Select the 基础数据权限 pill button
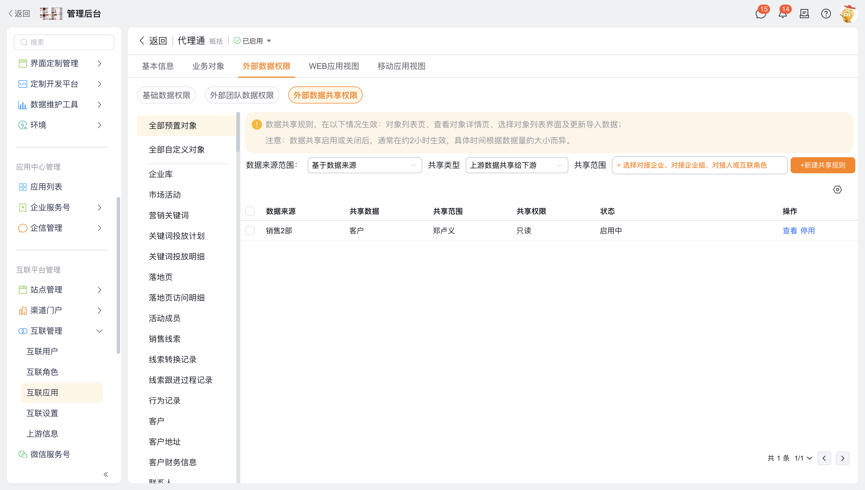The width and height of the screenshot is (865, 490). point(166,95)
